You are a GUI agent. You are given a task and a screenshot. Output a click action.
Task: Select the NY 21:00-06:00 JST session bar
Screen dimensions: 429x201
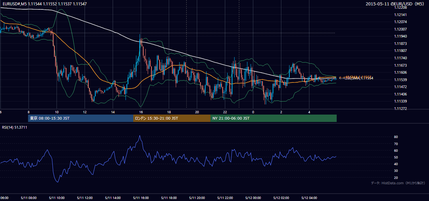(x=274, y=118)
